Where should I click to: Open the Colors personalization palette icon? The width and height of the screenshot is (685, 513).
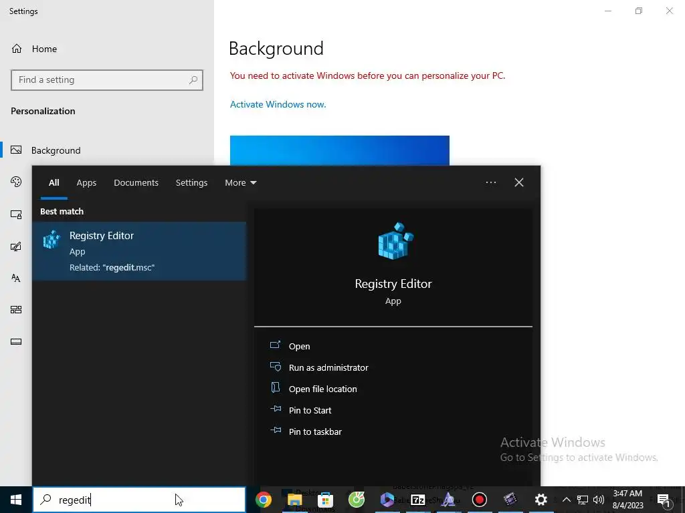[16, 182]
